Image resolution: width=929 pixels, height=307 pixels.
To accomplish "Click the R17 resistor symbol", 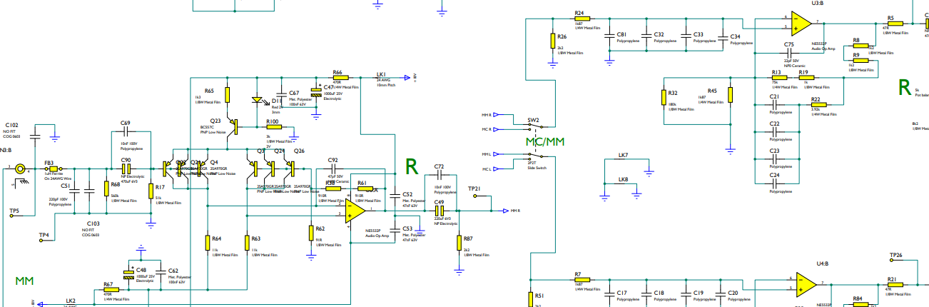I will coord(150,191).
